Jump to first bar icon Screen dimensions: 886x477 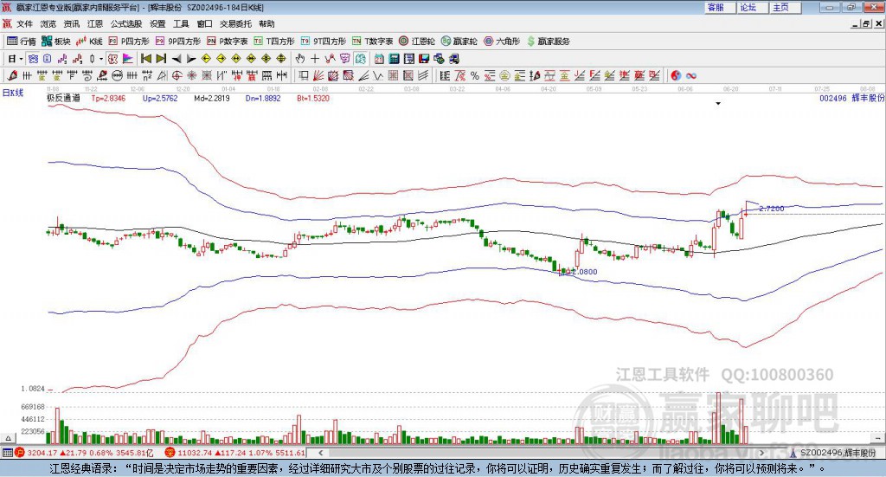tap(145, 59)
